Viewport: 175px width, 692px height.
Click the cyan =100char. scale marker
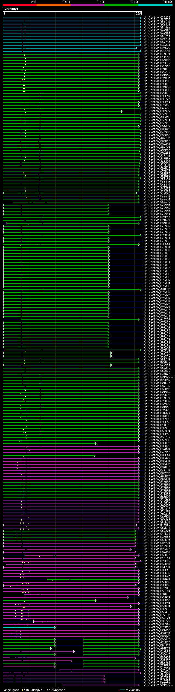click(x=122, y=690)
